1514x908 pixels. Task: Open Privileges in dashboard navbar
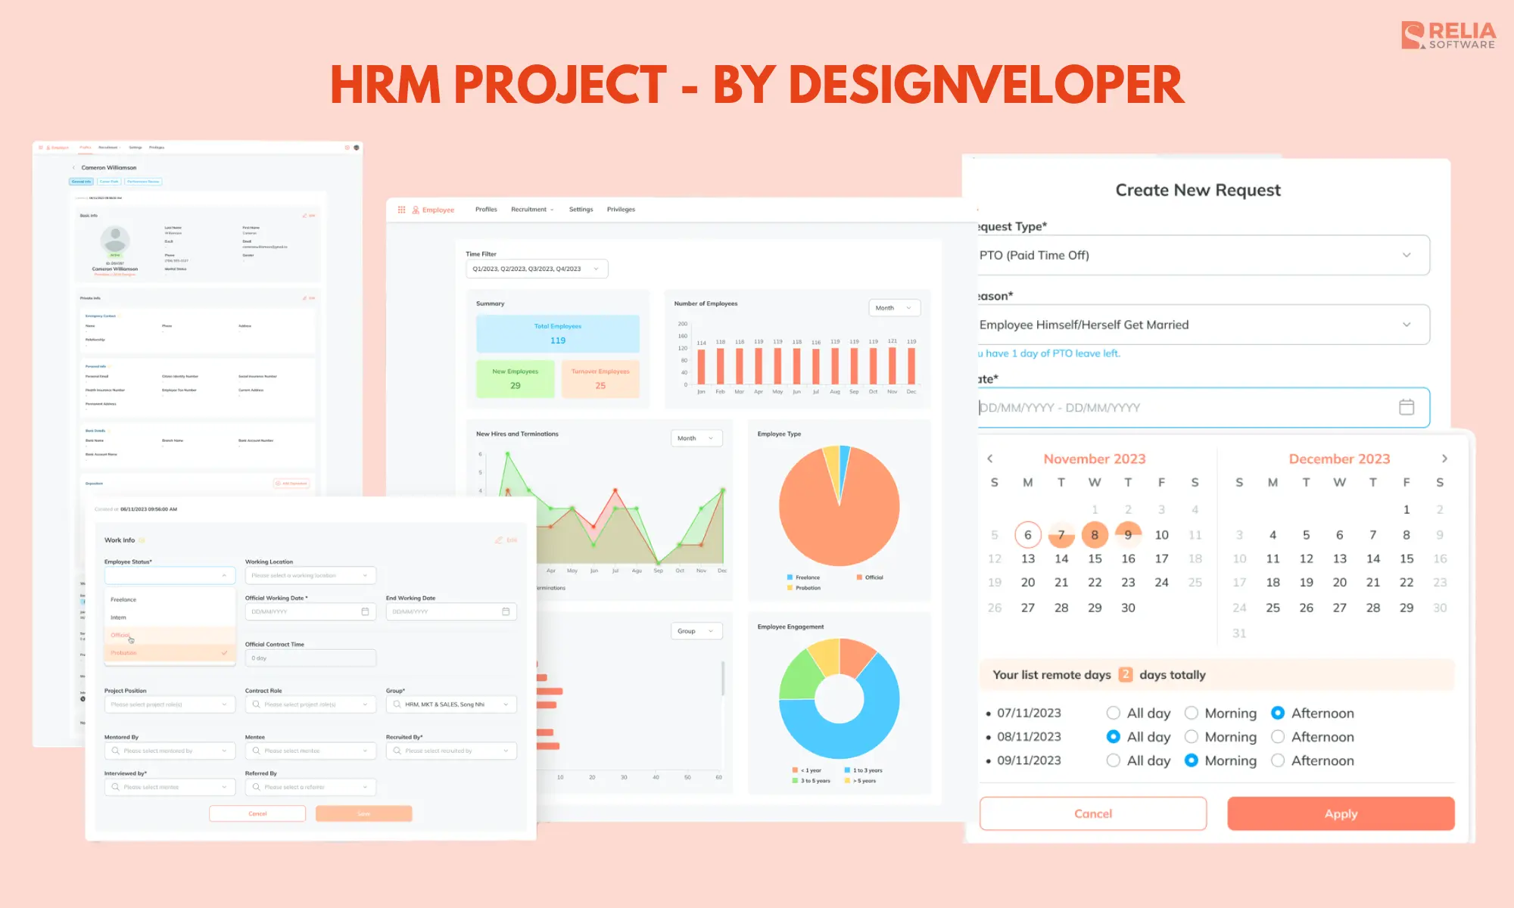621,210
